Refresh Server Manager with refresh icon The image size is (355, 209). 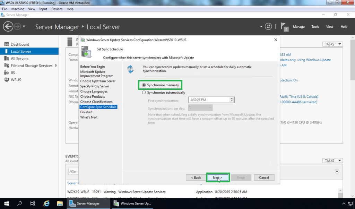268,26
